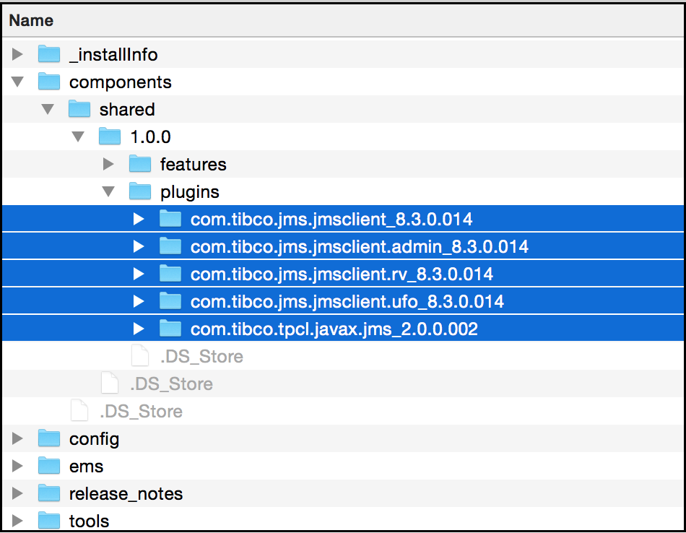
Task: Select com.tibco.jms.jmsclient.ufo_8.3.0.014 folder name
Action: (x=347, y=301)
